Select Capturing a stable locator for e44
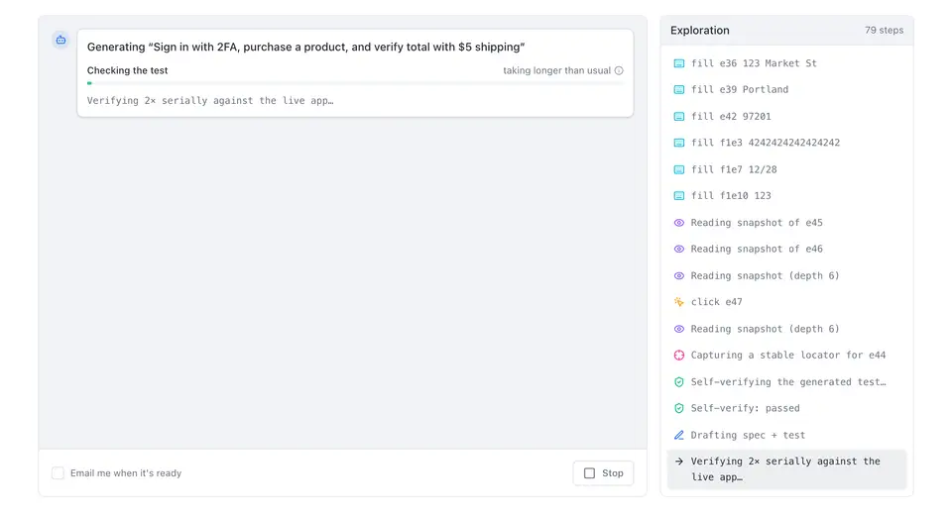The height and width of the screenshot is (516, 952). click(786, 356)
